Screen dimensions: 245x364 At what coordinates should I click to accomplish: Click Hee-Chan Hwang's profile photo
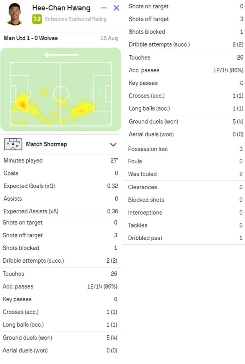pyautogui.click(x=15, y=14)
